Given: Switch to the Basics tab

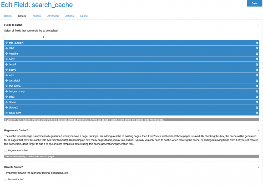Looking at the screenshot, I should click(x=8, y=16).
